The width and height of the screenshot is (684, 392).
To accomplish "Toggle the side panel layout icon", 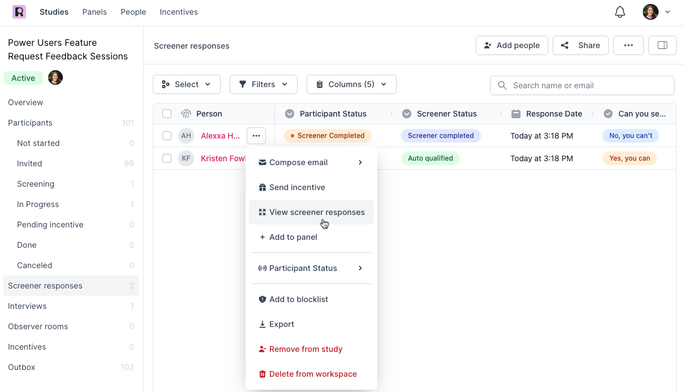I will (x=663, y=45).
